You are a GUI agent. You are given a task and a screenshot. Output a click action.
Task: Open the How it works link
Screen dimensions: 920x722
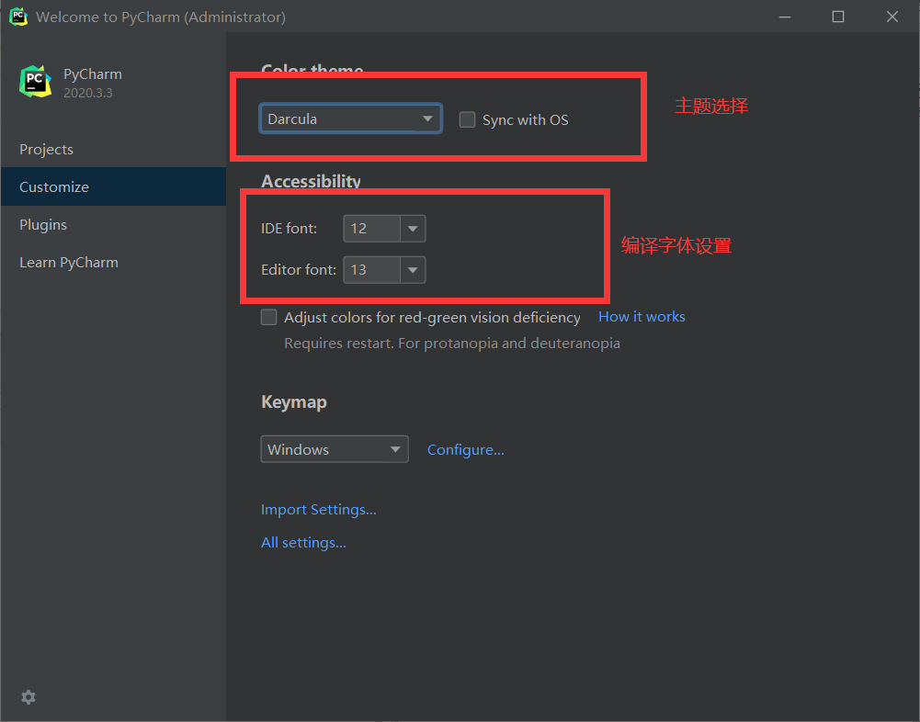642,317
